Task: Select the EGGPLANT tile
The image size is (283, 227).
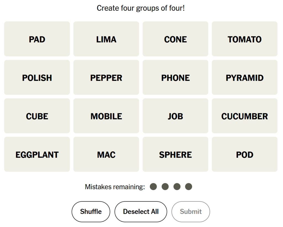Action: (37, 154)
